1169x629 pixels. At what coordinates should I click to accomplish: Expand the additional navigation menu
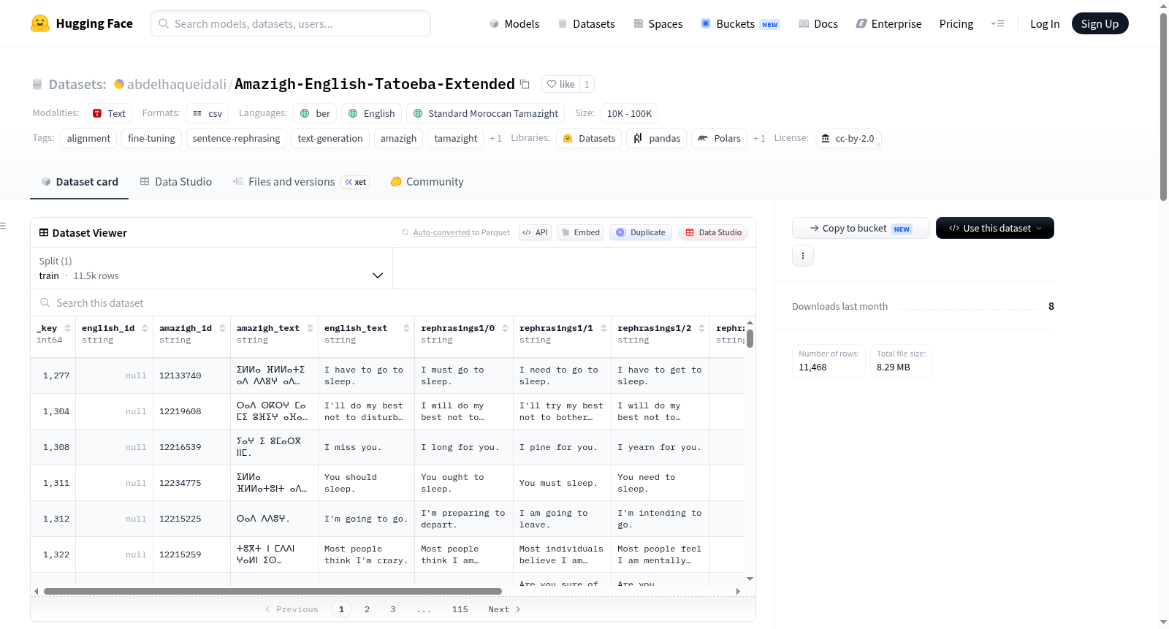997,23
